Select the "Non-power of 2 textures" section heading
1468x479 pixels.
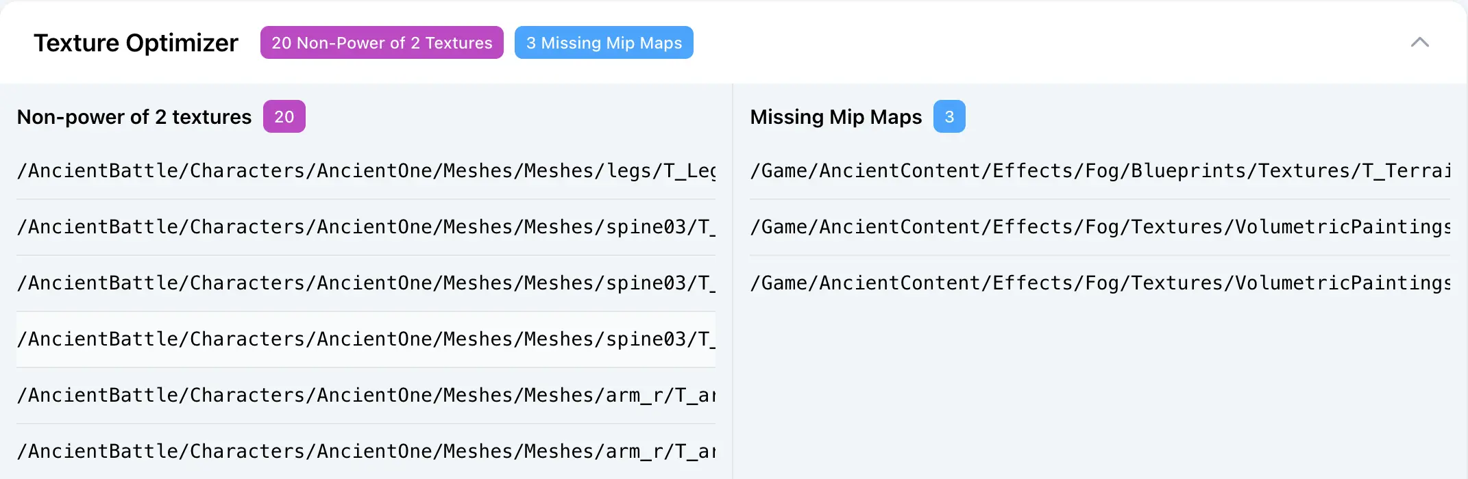(x=134, y=117)
